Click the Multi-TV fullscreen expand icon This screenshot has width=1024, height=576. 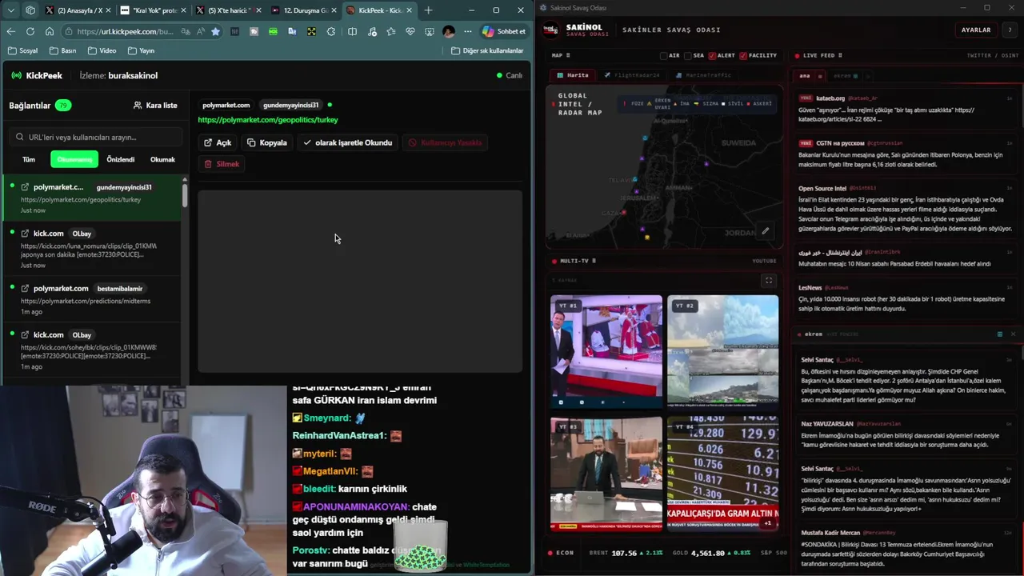769,281
